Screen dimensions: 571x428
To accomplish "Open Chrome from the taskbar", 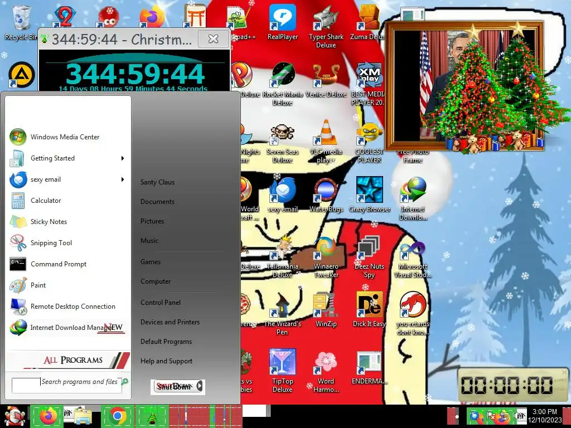I will tap(117, 416).
